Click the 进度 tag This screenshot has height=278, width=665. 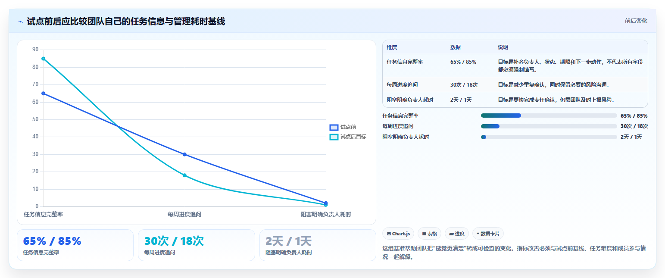pos(456,234)
